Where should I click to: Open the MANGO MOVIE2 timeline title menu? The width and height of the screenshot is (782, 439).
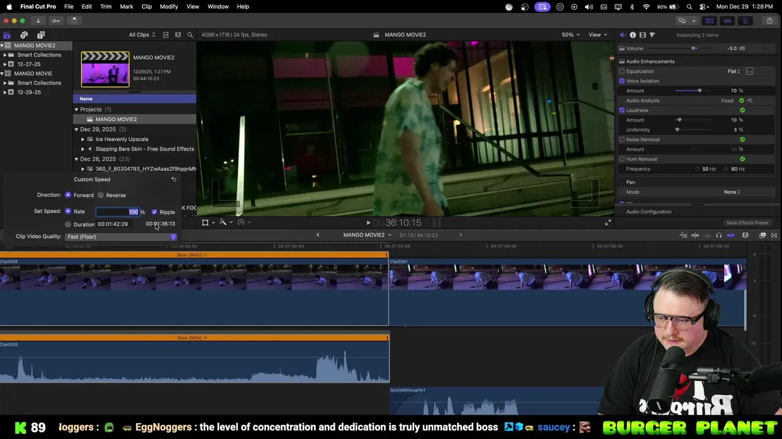(x=367, y=235)
